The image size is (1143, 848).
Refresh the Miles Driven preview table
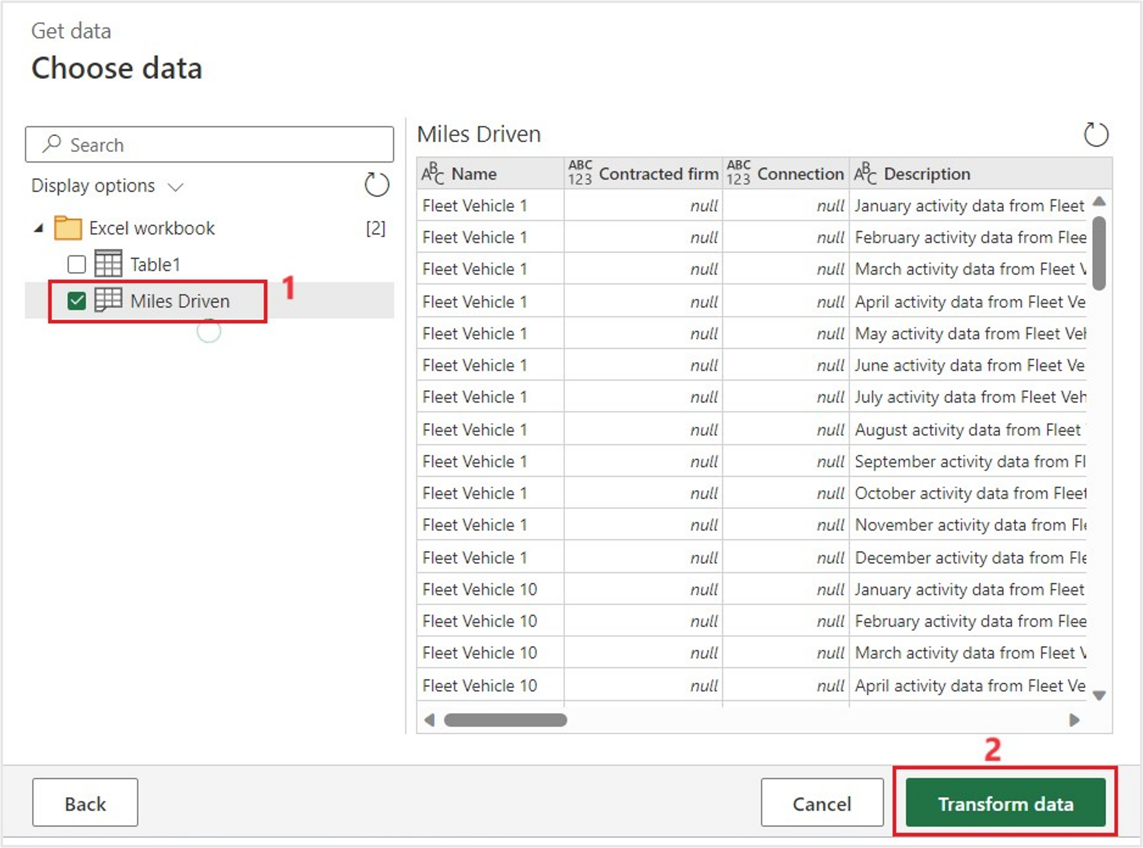(1095, 135)
